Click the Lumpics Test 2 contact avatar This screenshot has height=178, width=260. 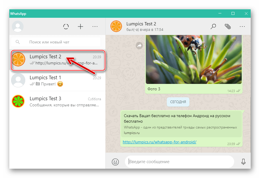(116, 26)
